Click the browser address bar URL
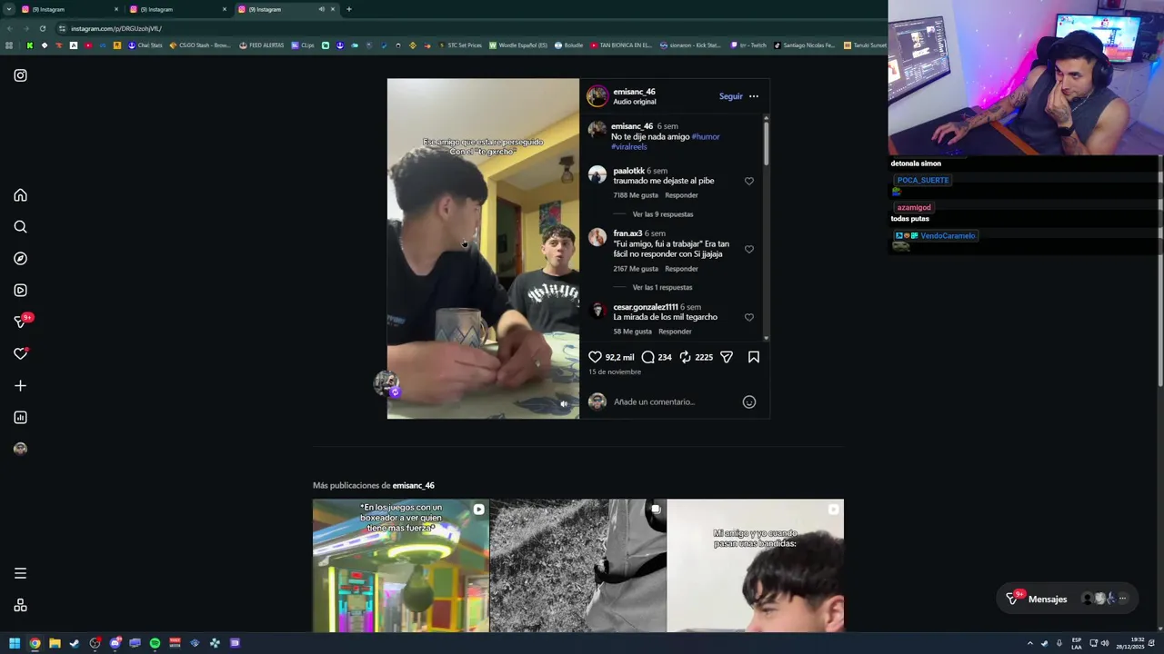This screenshot has height=654, width=1164. 116,28
